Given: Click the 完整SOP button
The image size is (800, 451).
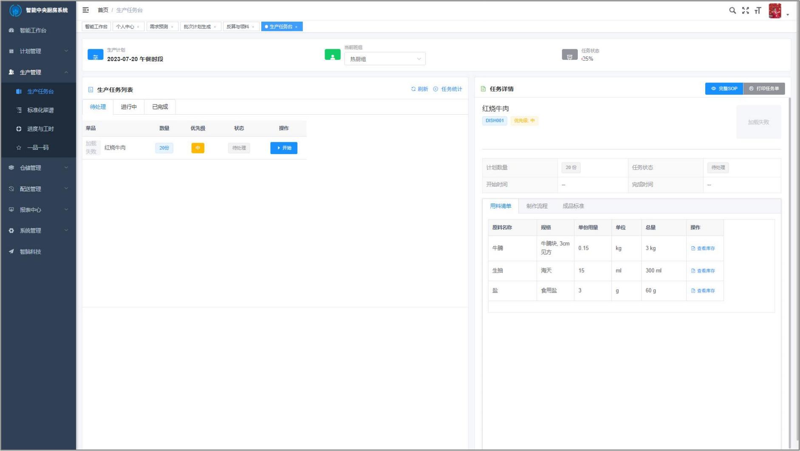Looking at the screenshot, I should [x=724, y=89].
